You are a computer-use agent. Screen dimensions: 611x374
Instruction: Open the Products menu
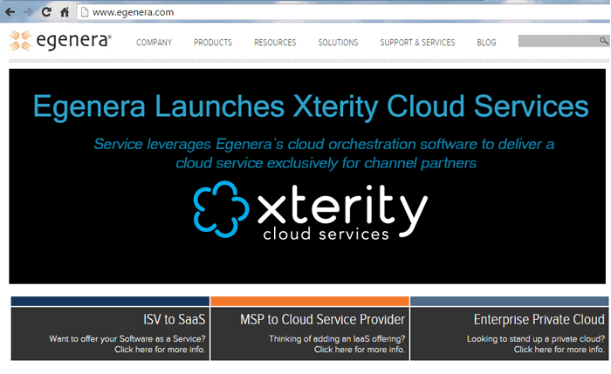[x=213, y=43]
